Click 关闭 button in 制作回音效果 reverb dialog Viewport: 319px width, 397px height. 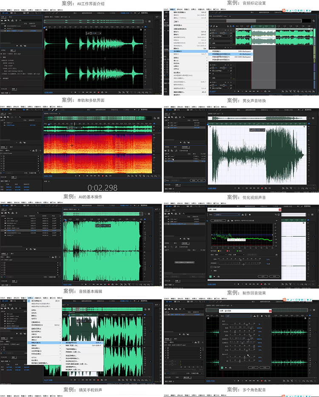[x=265, y=368]
